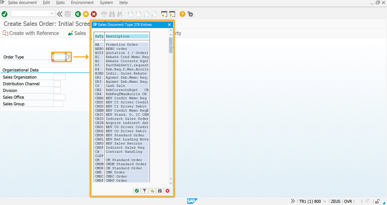
Task: Click the ZEUS server name in status bar
Action: coord(335,201)
